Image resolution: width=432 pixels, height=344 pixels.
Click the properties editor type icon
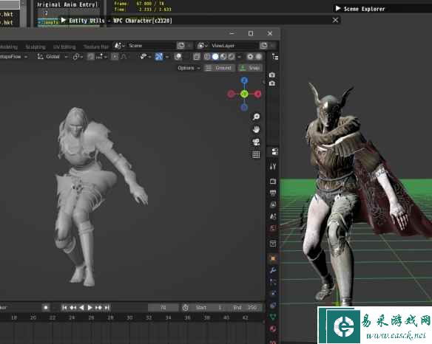[274, 151]
